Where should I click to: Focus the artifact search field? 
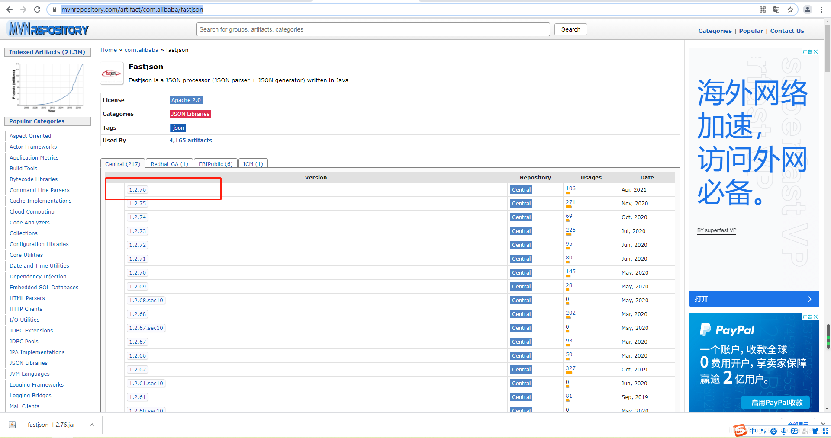(373, 29)
